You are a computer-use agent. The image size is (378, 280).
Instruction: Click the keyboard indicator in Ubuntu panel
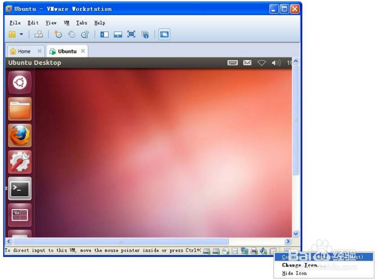pyautogui.click(x=233, y=63)
